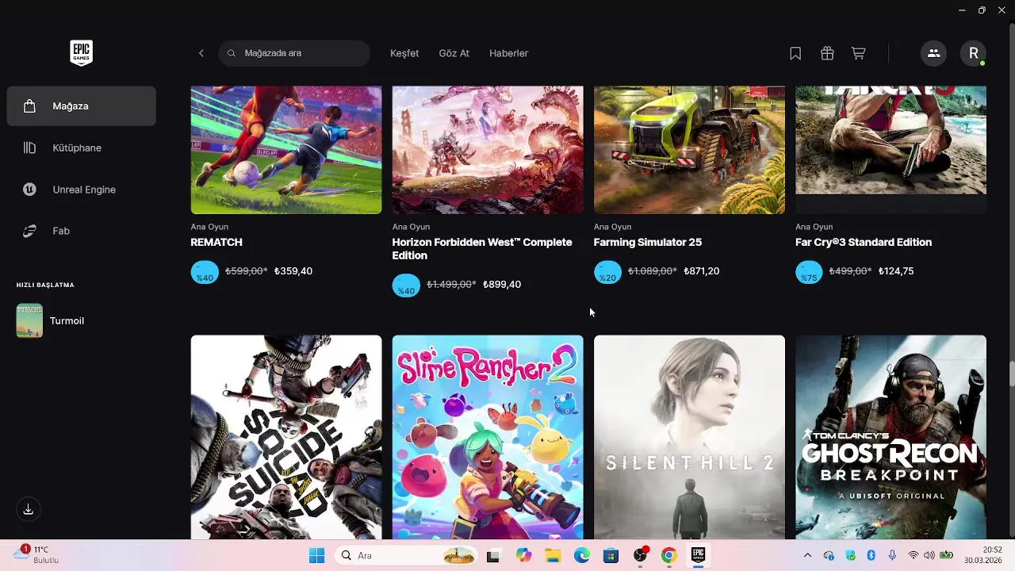Image resolution: width=1015 pixels, height=571 pixels.
Task: Switch to the Göz At tab
Action: (x=454, y=53)
